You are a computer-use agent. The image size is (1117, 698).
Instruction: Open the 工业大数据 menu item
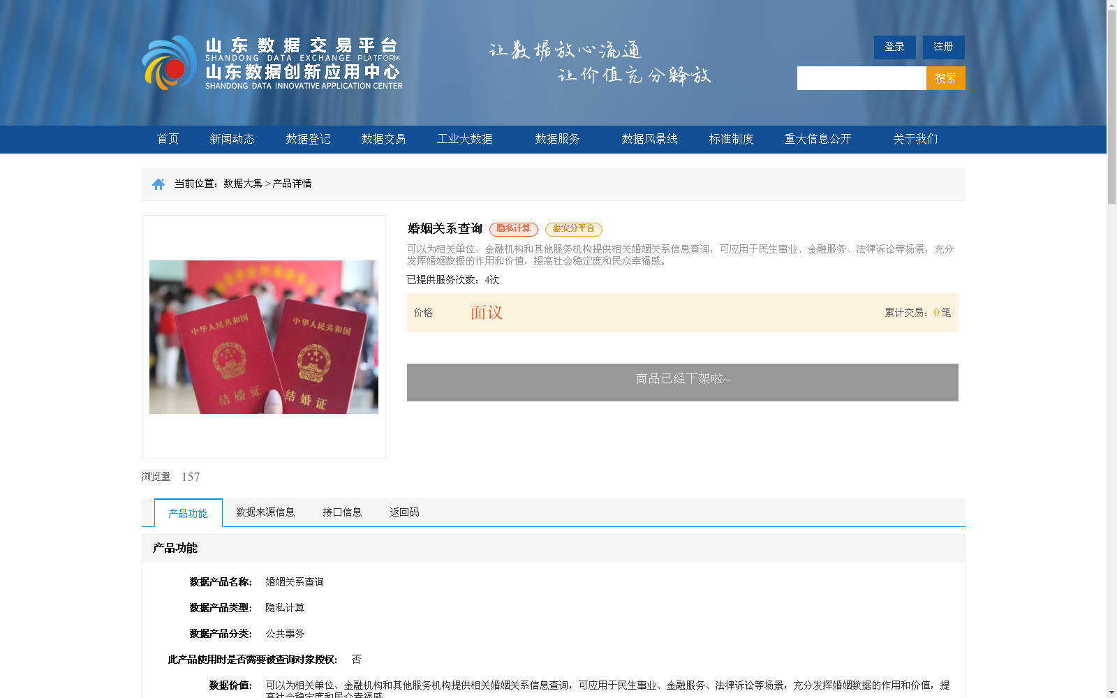click(465, 139)
